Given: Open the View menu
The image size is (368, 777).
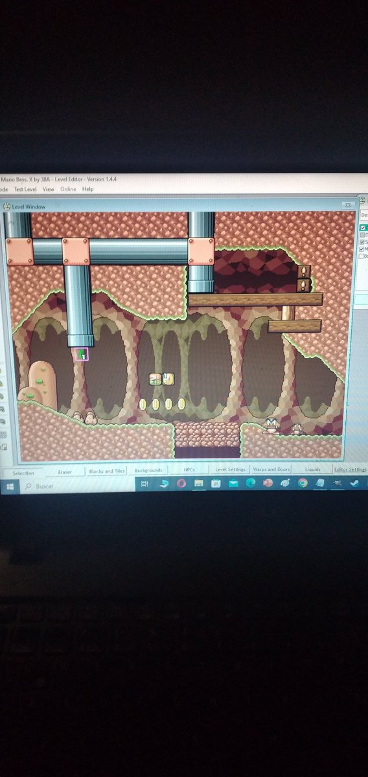Looking at the screenshot, I should coord(49,189).
